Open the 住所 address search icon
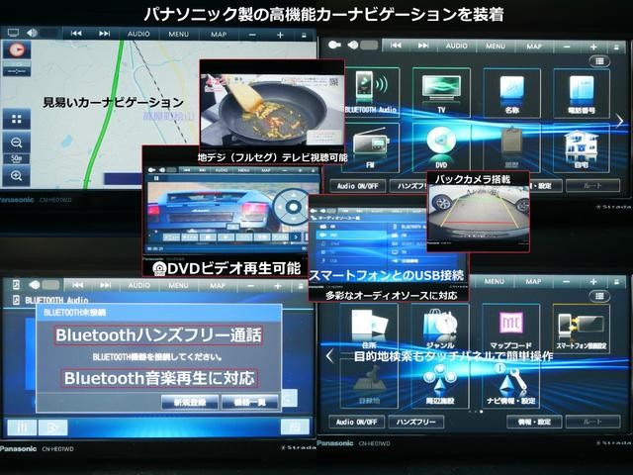This screenshot has height=475, width=633. tap(369, 329)
